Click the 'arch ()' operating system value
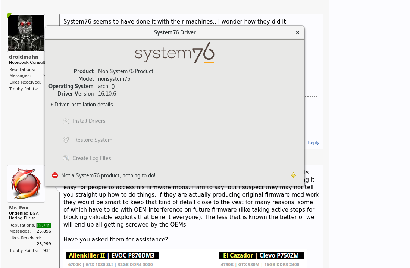This screenshot has width=410, height=268. pos(106,86)
